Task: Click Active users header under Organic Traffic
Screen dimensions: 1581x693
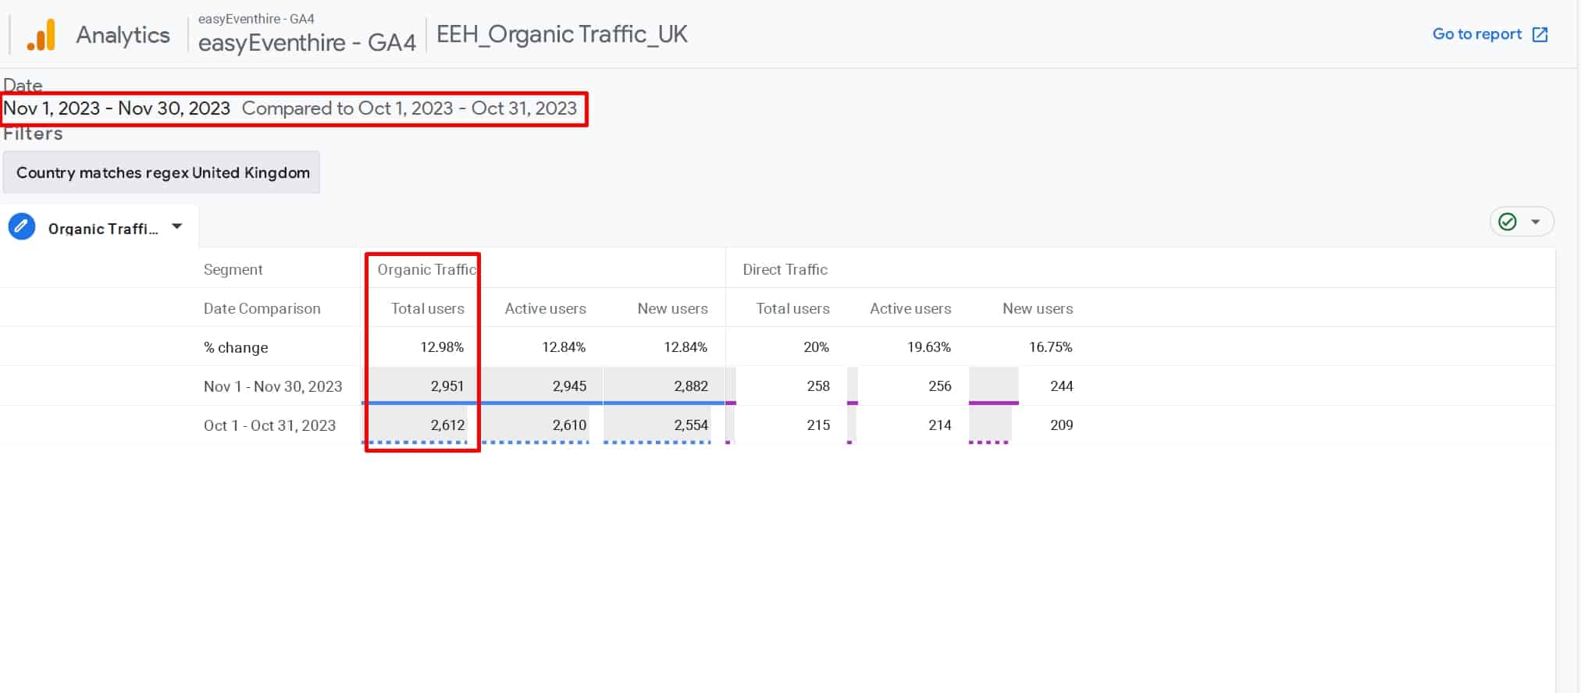Action: (x=545, y=308)
